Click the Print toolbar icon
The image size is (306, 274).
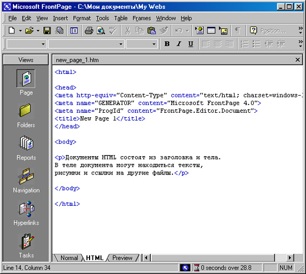[x=89, y=31]
